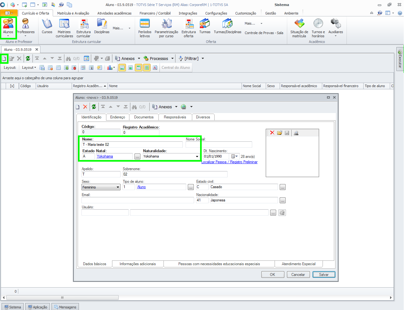Open the Naturalidade dropdown

click(x=197, y=156)
